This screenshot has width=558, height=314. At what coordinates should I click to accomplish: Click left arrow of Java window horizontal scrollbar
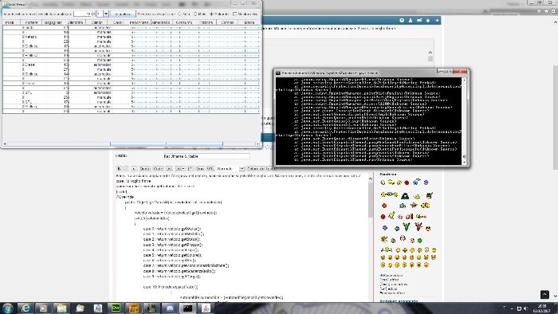(x=5, y=143)
